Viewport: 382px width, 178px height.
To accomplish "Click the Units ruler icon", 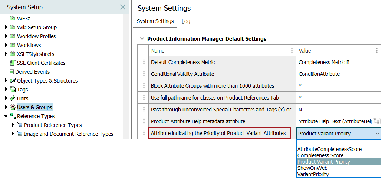I will coord(13,98).
